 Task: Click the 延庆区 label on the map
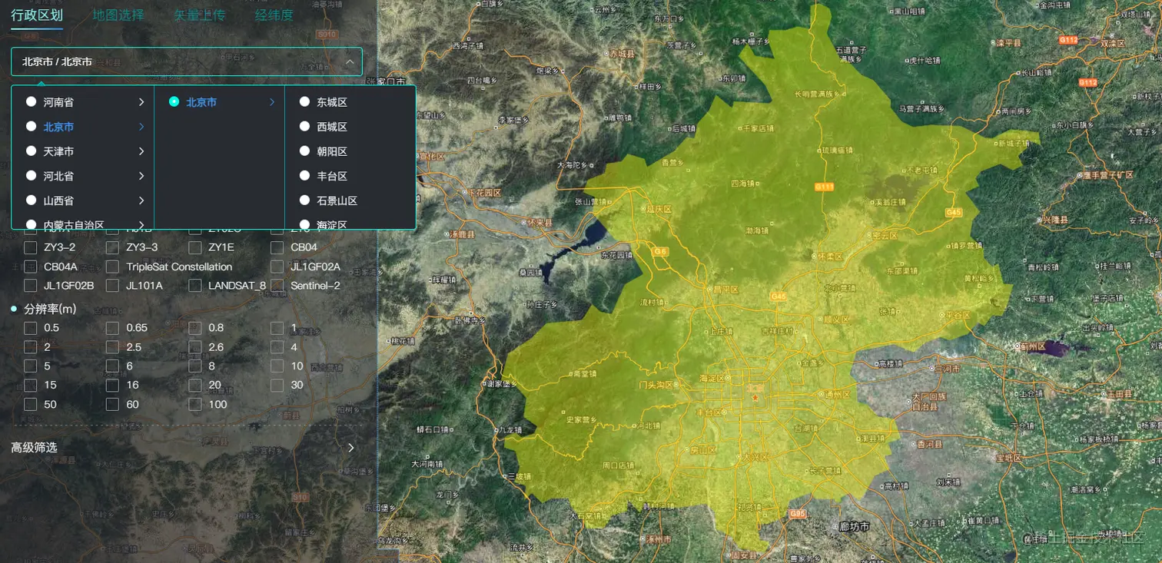(x=659, y=209)
